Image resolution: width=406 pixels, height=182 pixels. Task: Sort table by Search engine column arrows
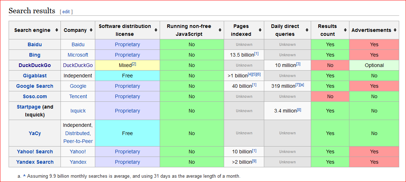[57, 30]
